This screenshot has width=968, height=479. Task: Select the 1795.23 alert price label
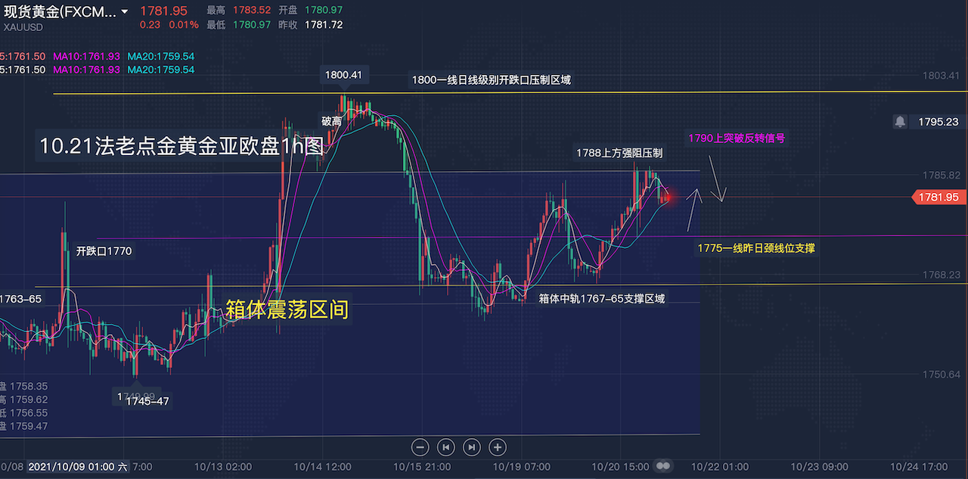click(938, 121)
